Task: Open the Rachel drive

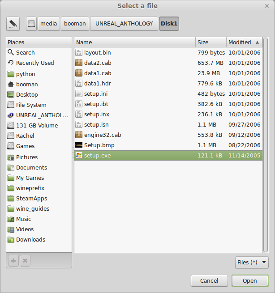Action: pyautogui.click(x=39, y=136)
